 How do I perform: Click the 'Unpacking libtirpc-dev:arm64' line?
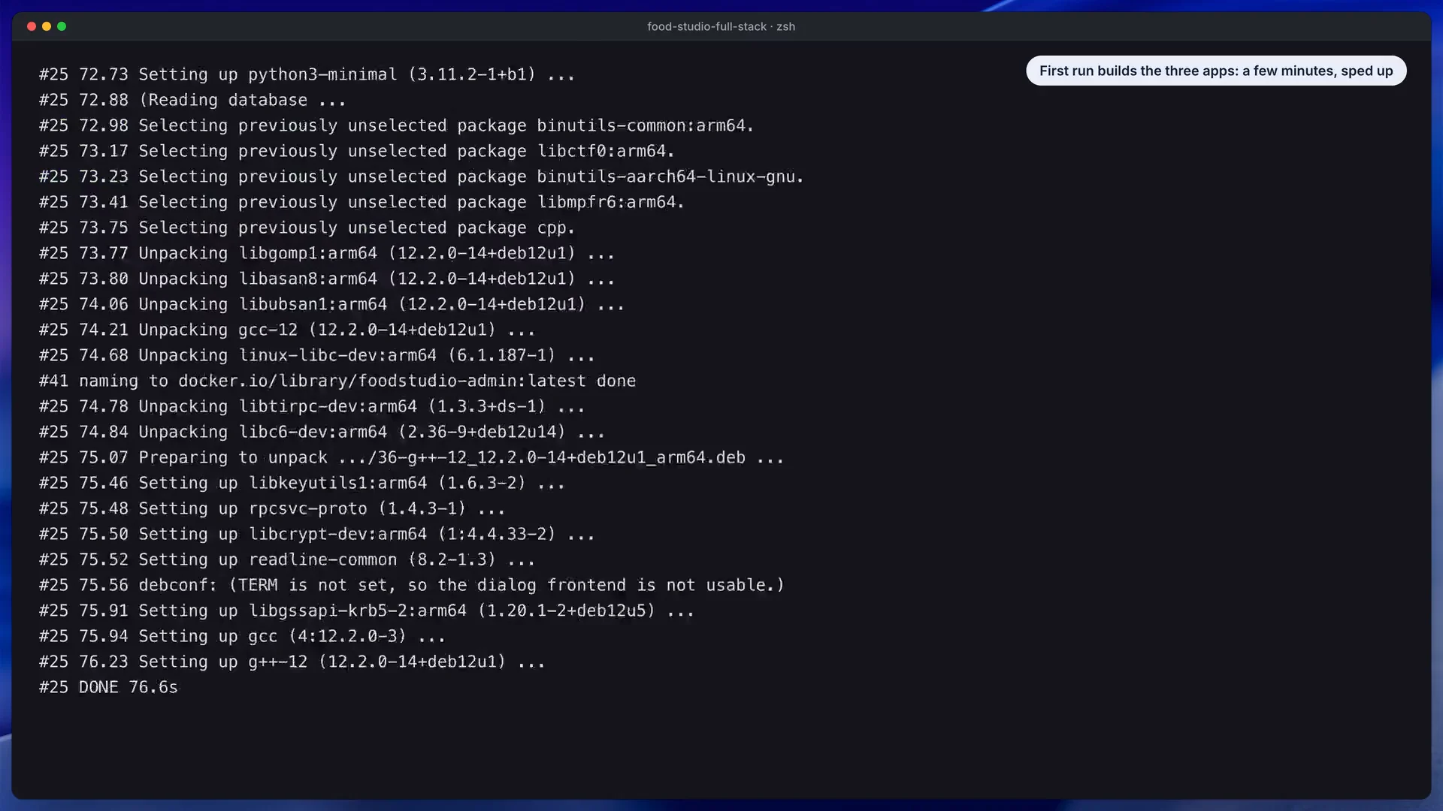(312, 406)
